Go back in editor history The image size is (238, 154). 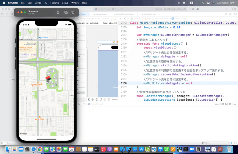(x=125, y=19)
